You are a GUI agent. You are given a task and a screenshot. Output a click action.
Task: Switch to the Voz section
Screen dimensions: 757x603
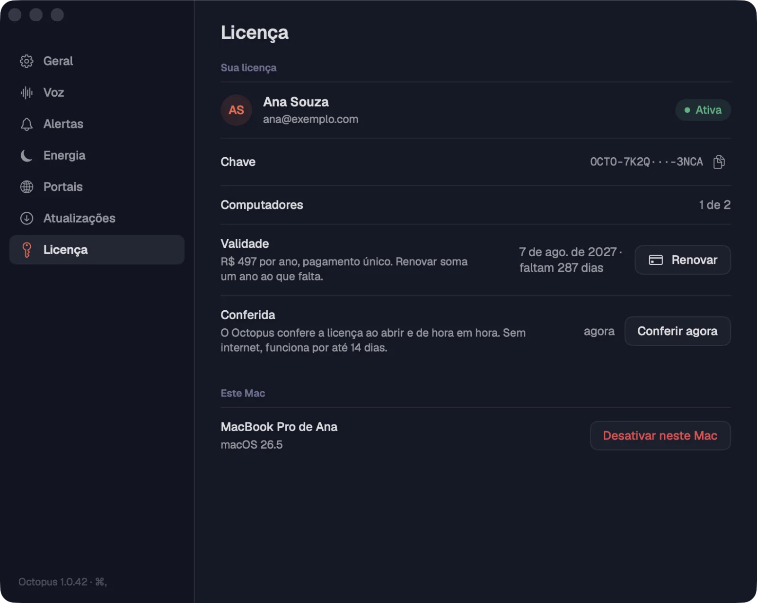[97, 92]
